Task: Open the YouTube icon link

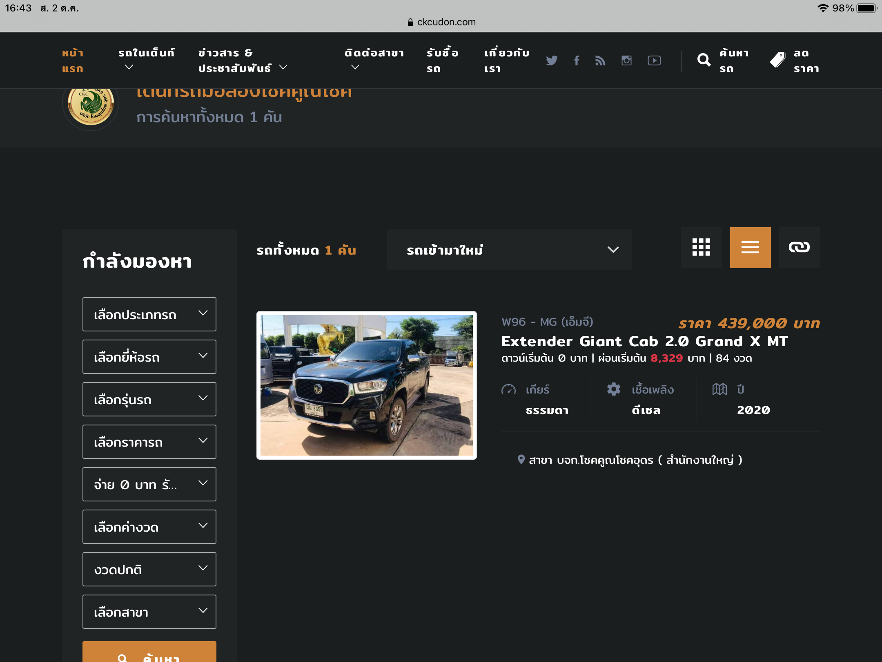Action: click(654, 60)
